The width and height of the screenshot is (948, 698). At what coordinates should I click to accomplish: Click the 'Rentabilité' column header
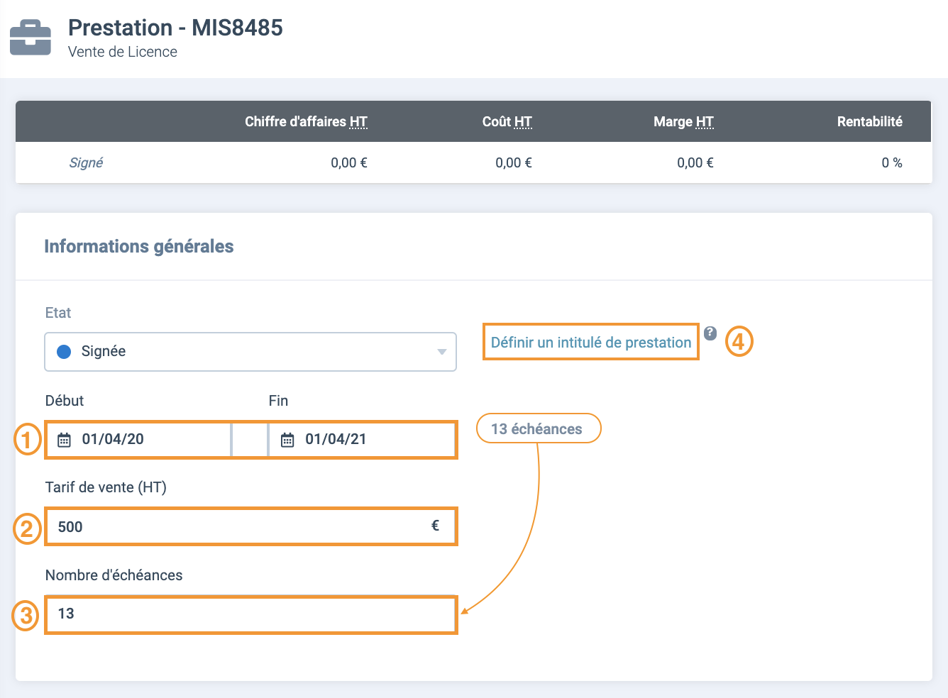point(869,122)
